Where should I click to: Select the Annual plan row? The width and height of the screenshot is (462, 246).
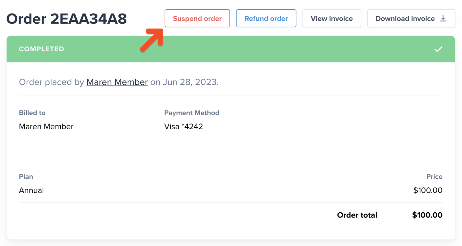(31, 191)
